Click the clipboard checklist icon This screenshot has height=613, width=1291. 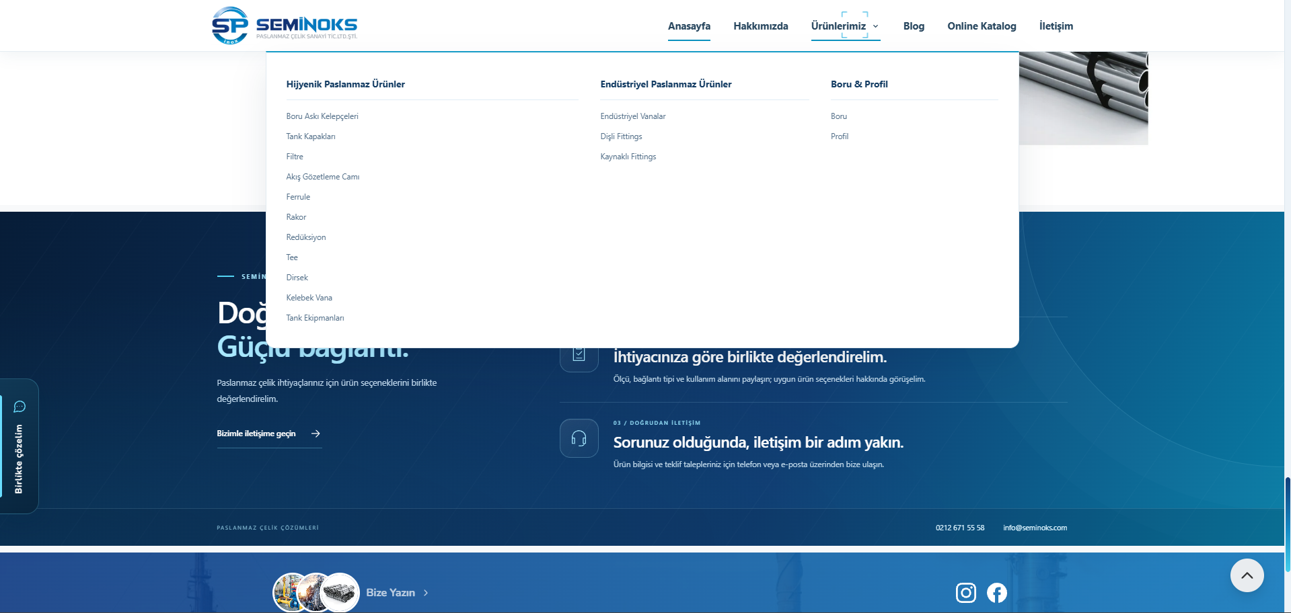579,354
